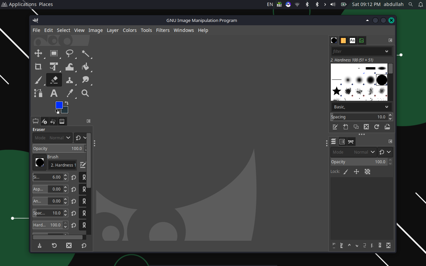Pick the Bucket Fill tool
Viewport: 426px width, 266px height.
point(85,67)
